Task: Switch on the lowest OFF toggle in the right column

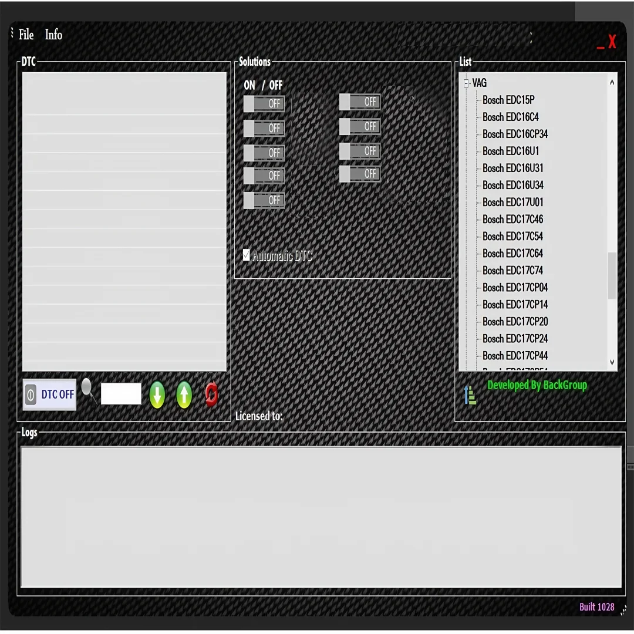Action: pyautogui.click(x=359, y=173)
